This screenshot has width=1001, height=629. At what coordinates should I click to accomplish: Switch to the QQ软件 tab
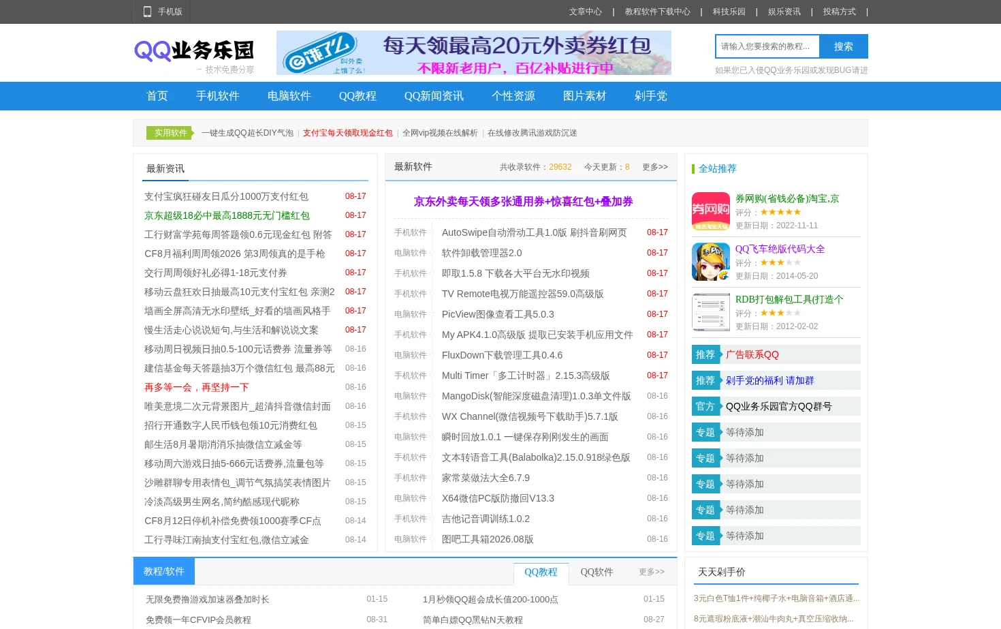pos(597,572)
